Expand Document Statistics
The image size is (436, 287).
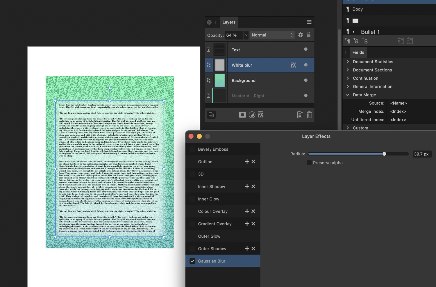pyautogui.click(x=348, y=61)
